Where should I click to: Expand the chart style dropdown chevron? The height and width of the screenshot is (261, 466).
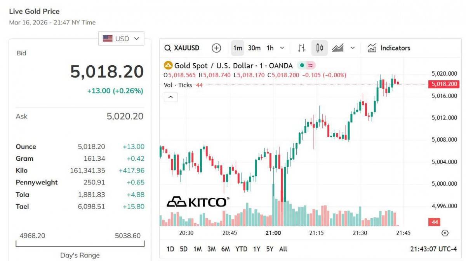(x=353, y=48)
